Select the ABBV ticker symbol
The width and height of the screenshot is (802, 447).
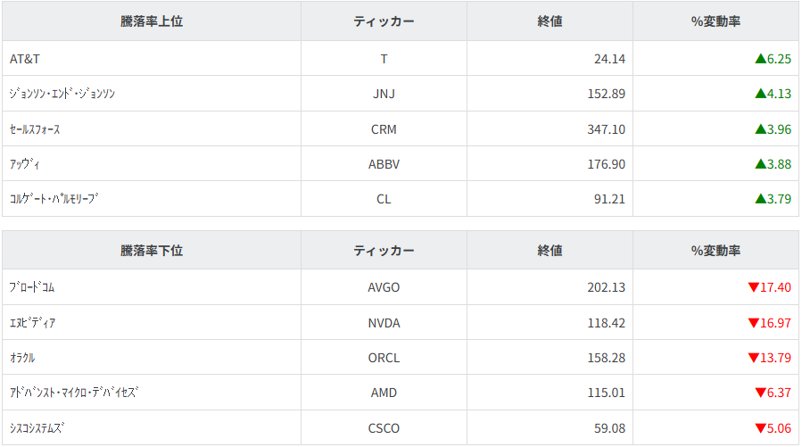click(384, 164)
